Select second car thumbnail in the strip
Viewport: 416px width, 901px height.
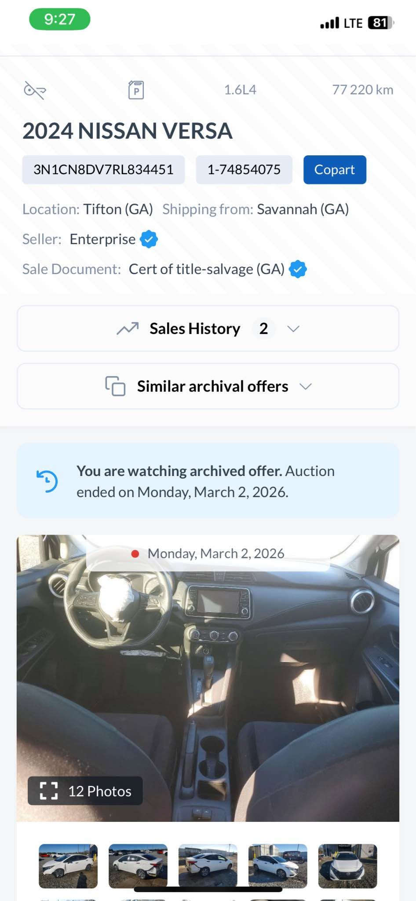point(138,866)
